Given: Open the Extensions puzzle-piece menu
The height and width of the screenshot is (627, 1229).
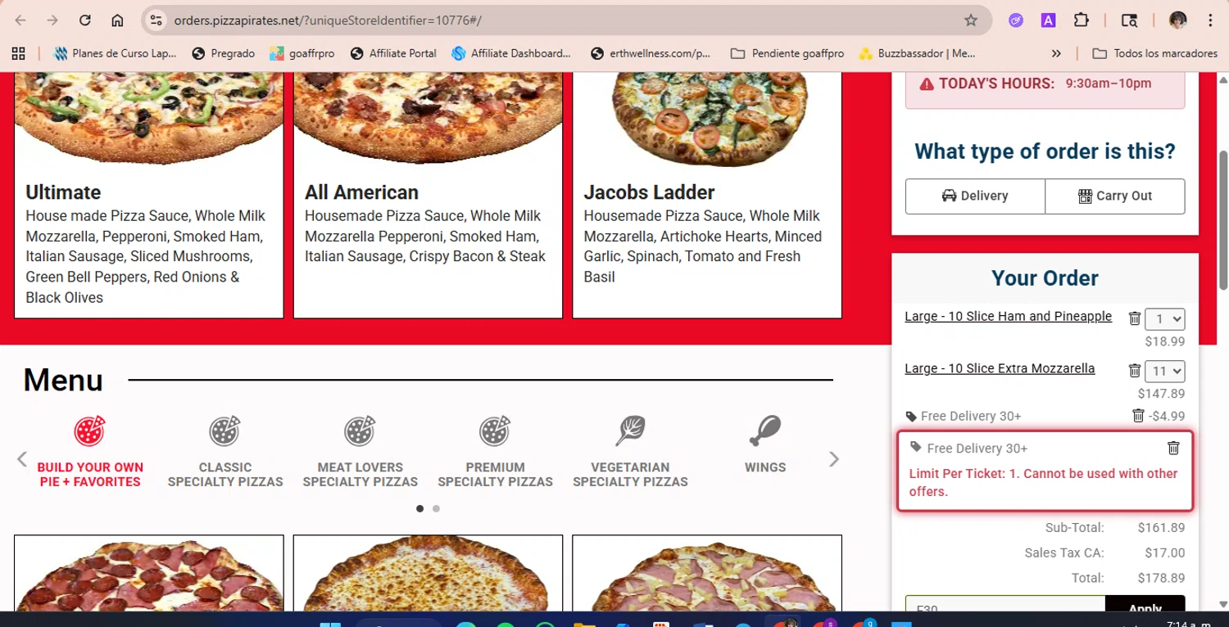Looking at the screenshot, I should pos(1082,20).
